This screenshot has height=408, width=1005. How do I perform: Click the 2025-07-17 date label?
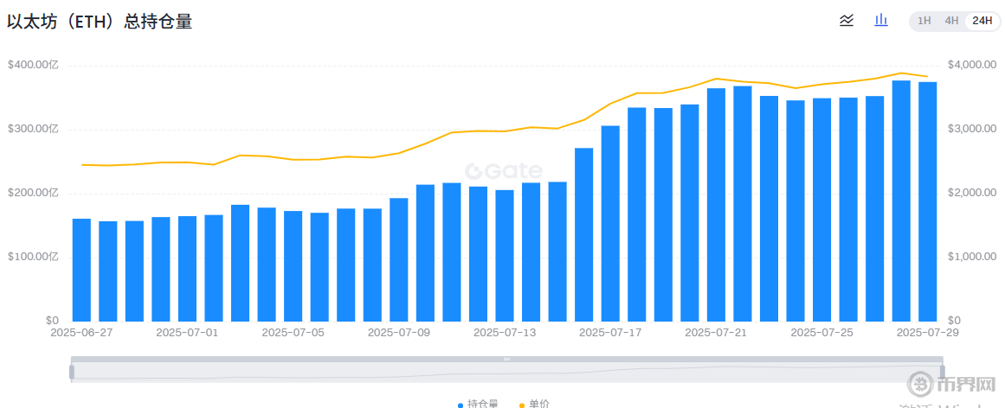610,333
